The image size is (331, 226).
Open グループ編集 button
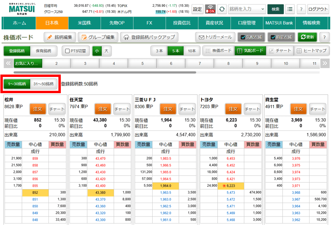pyautogui.click(x=98, y=37)
